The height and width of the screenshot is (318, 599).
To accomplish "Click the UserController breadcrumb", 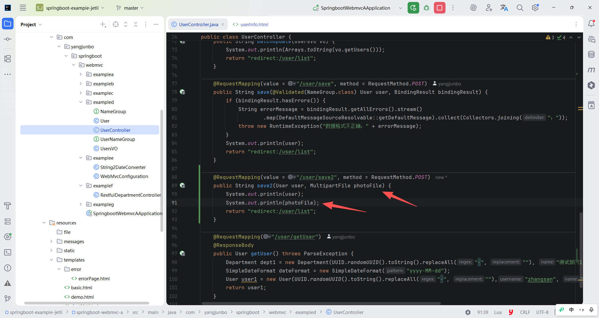I will [x=345, y=312].
